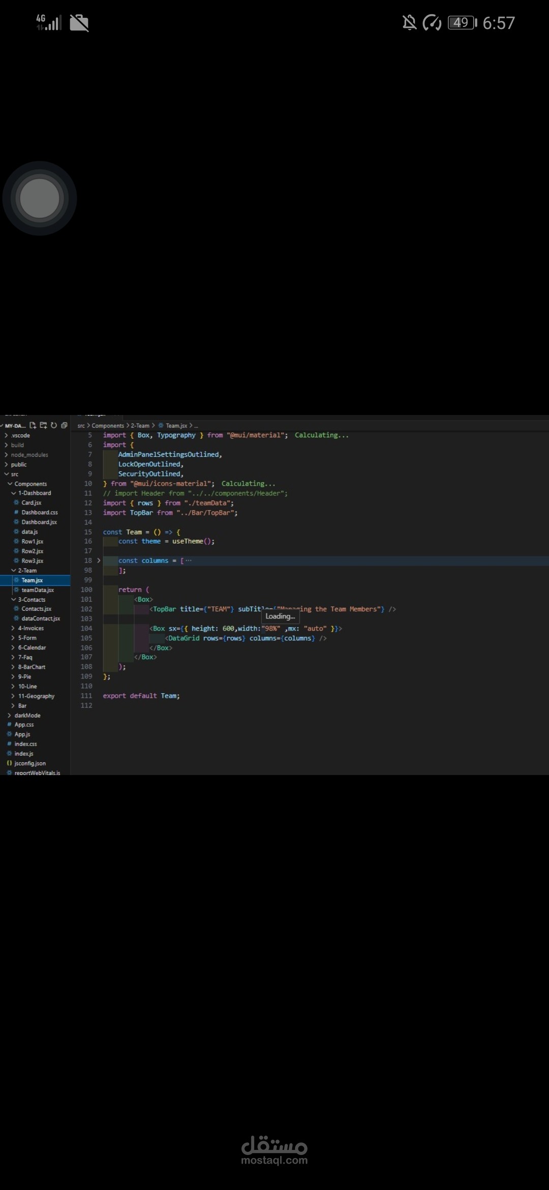Viewport: 549px width, 1190px height.
Task: Open data.js file
Action: click(29, 531)
